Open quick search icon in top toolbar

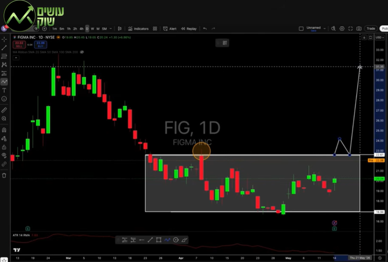333,29
